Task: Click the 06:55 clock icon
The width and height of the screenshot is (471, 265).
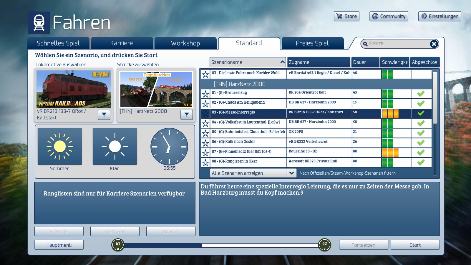Action: point(169,146)
